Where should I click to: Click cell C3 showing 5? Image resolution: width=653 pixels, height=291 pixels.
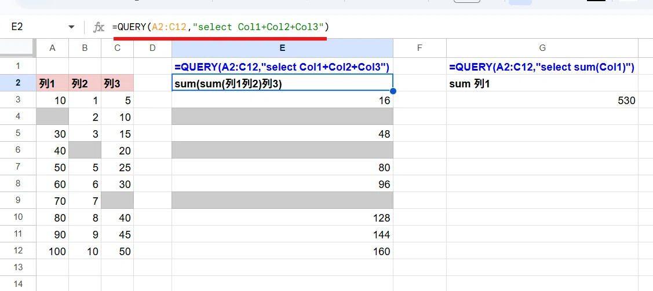pyautogui.click(x=118, y=100)
